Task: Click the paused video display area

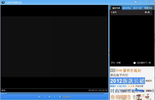Action: click(x=55, y=47)
